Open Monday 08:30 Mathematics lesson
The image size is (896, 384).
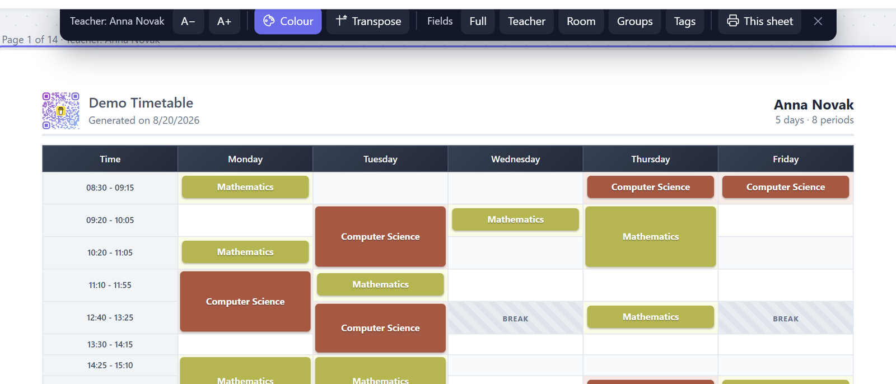coord(245,187)
